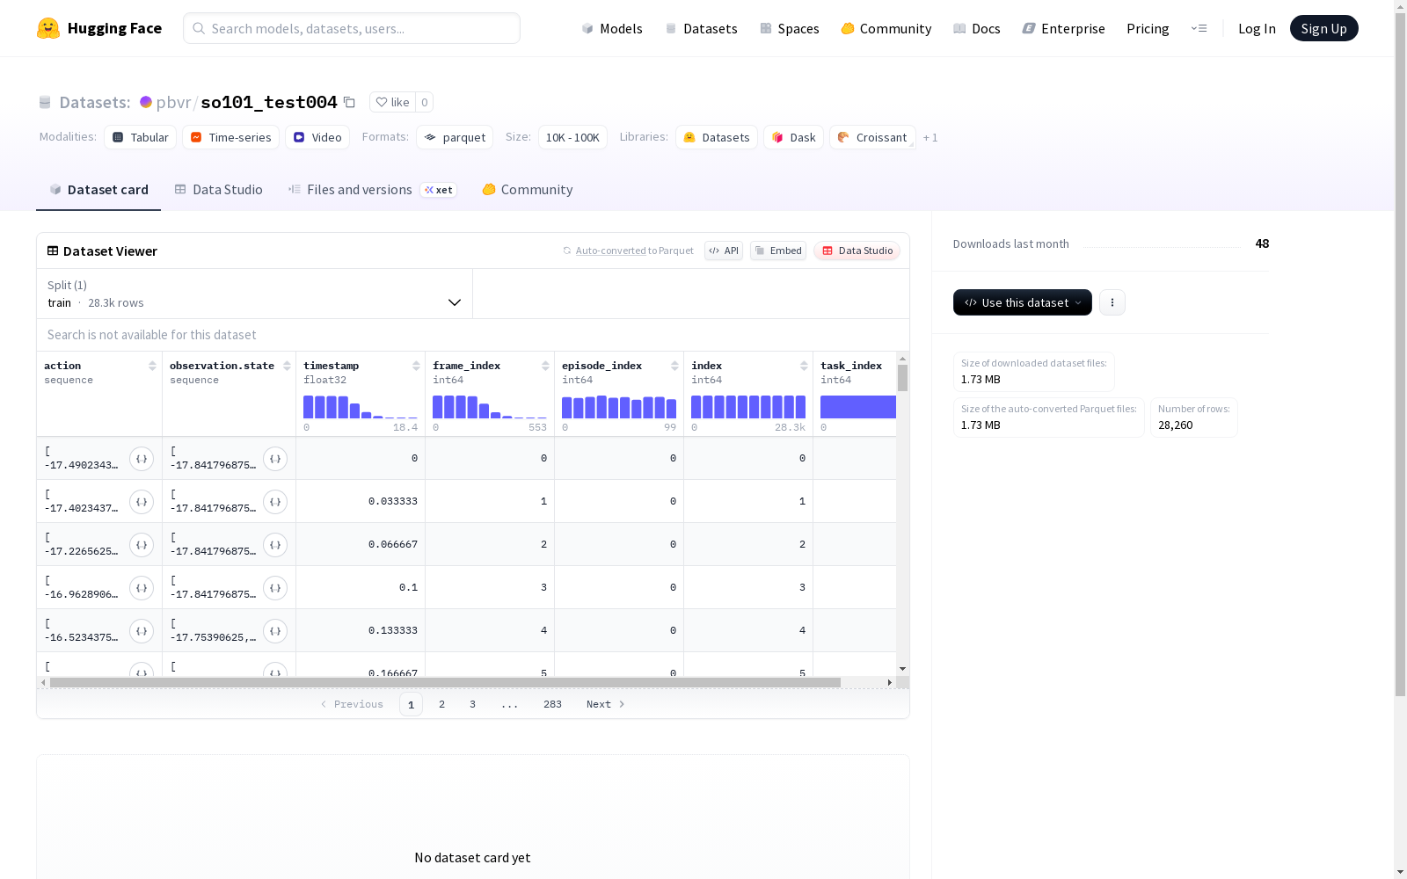Click the pbvr user avatar icon
This screenshot has width=1407, height=879.
(146, 102)
